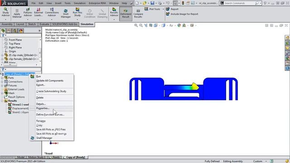Save the document with Save icon
Viewport: 290px width, 163px height.
click(x=152, y=3)
